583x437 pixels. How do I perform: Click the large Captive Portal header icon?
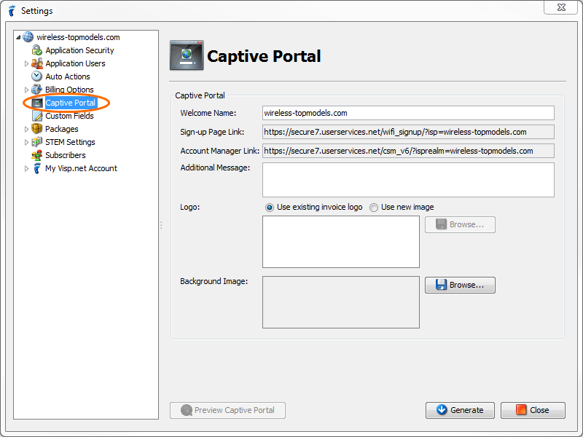(x=187, y=55)
